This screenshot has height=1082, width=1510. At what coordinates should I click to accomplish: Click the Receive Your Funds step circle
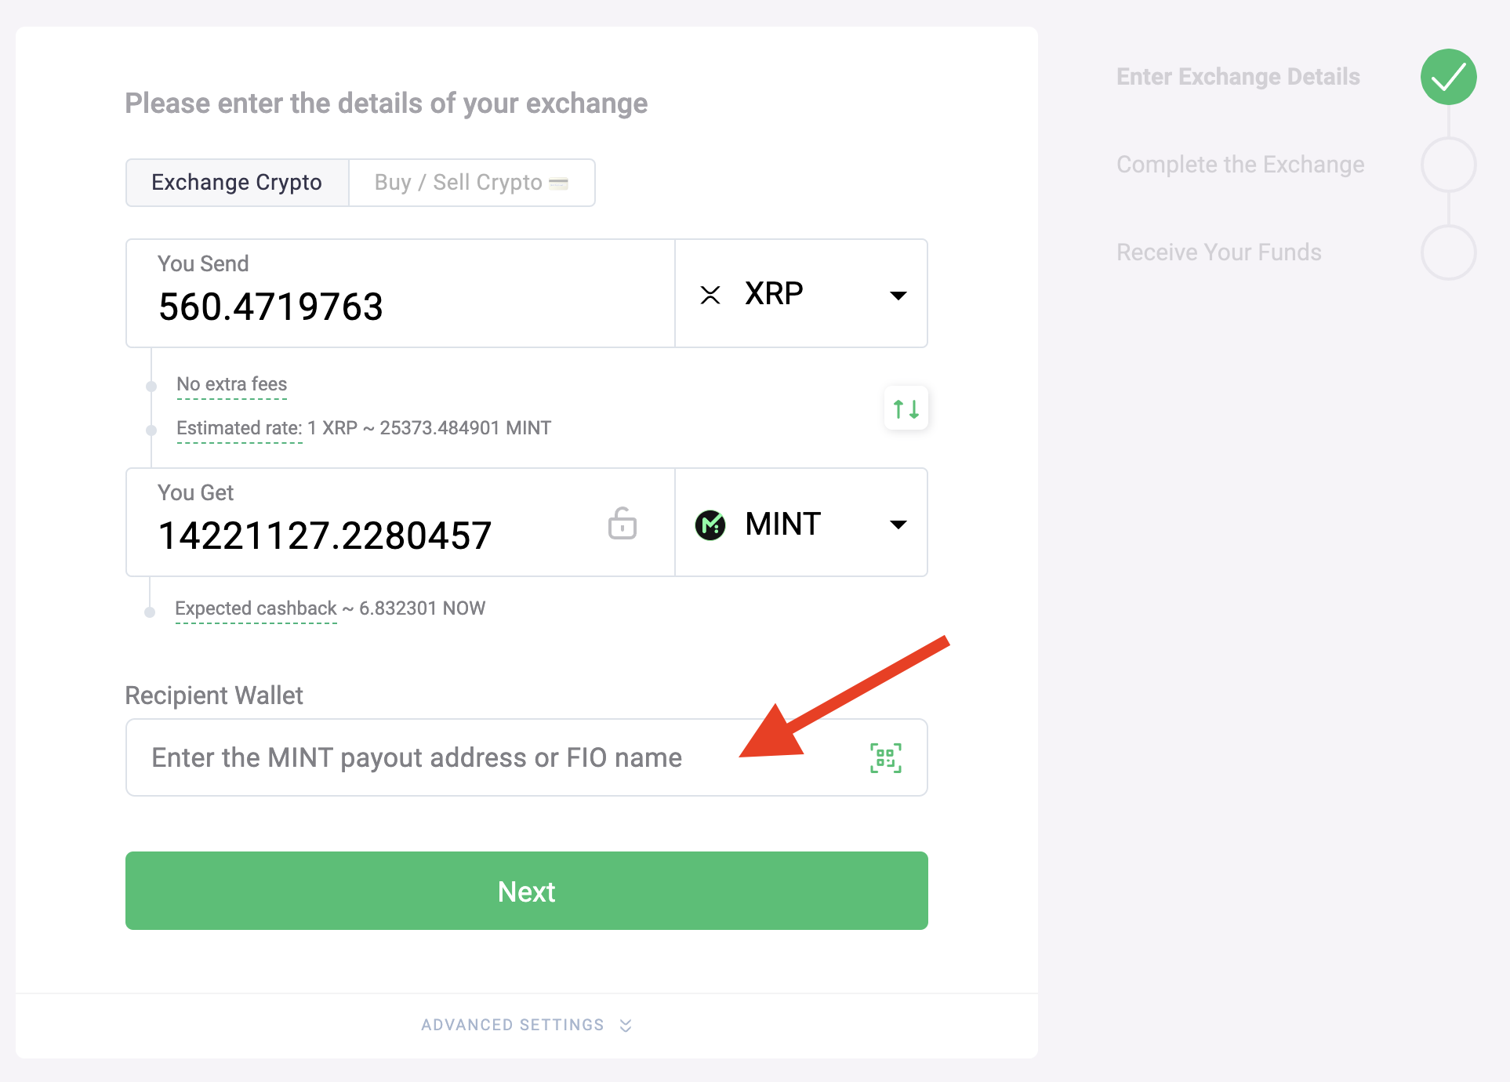click(1448, 252)
